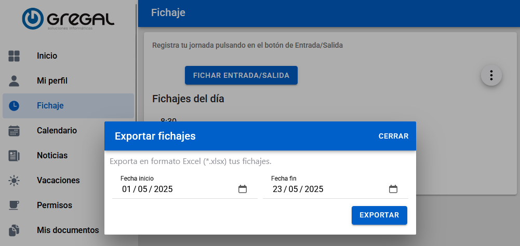
Task: Open the Fecha inicio calendar picker
Action: click(243, 189)
